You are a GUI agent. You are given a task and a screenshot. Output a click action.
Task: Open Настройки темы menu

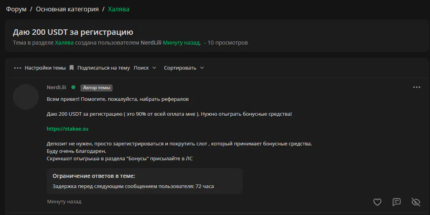point(45,68)
